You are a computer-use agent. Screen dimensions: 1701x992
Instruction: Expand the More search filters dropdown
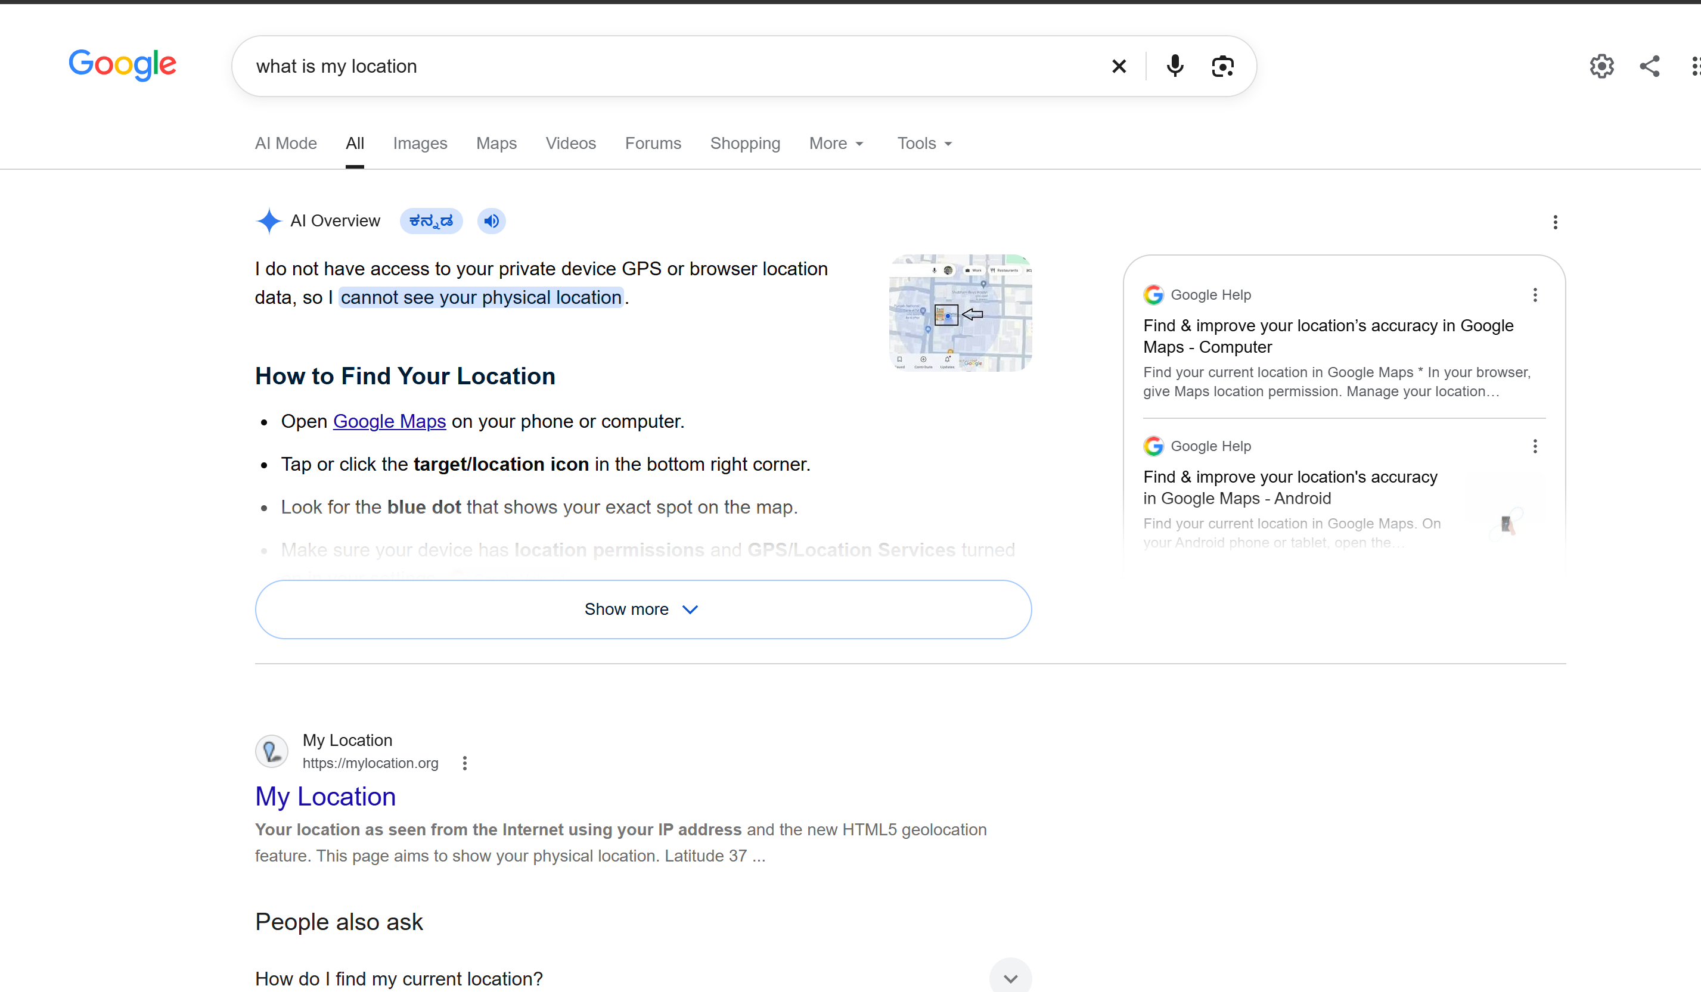tap(837, 143)
